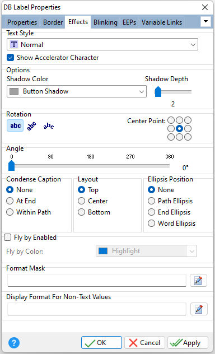215x354 pixels.
Task: Select the downward-slanted abc rotation icon
Action: tap(49, 126)
